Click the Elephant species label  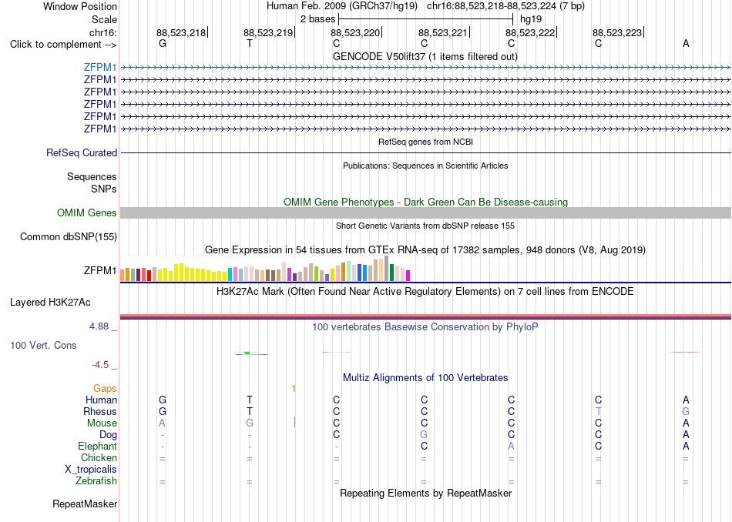coord(97,447)
